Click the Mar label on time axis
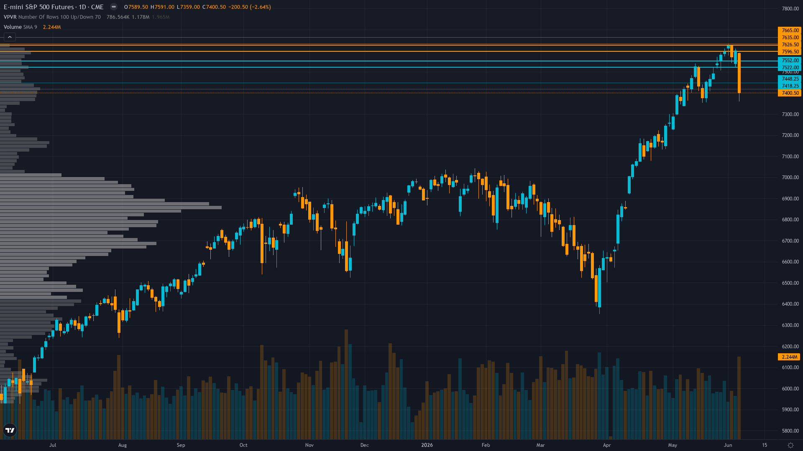 540,445
